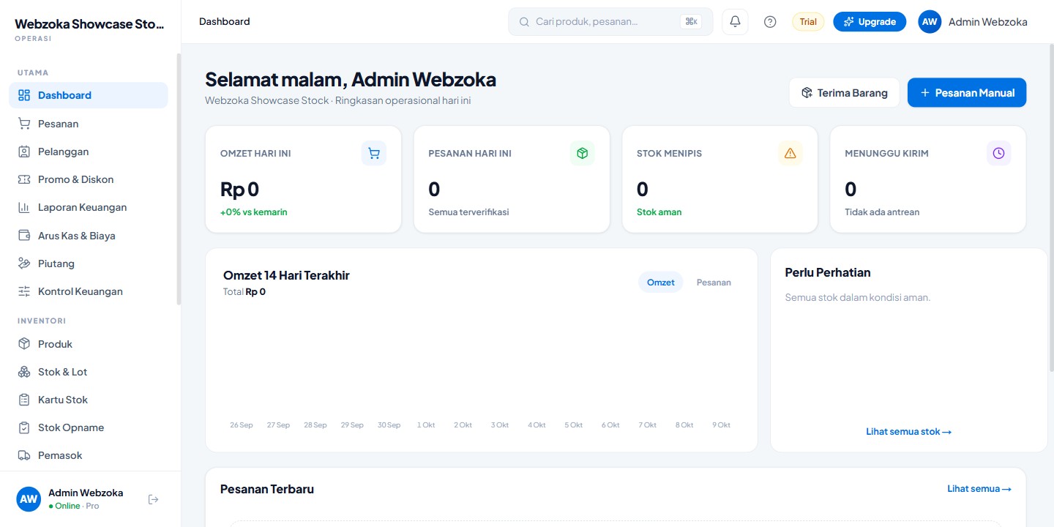Go to Arus Kas & Biaya
Viewport: 1054px width, 527px height.
89,236
